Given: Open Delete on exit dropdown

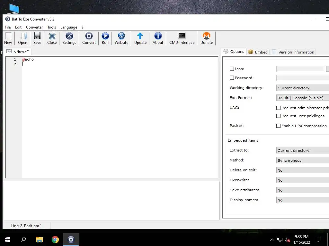Looking at the screenshot, I should (303, 170).
